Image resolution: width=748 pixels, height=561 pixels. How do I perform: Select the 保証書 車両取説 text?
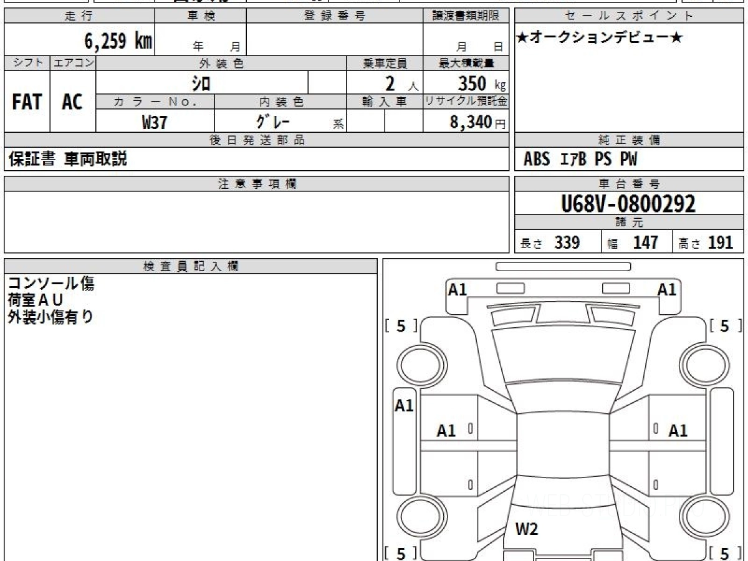point(67,159)
